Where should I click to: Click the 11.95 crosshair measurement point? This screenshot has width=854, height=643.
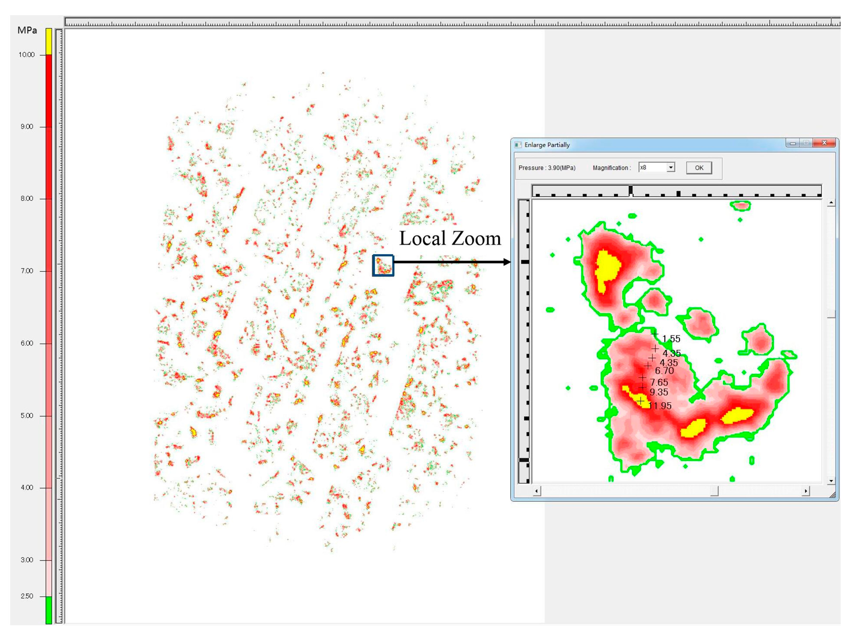[x=641, y=401]
